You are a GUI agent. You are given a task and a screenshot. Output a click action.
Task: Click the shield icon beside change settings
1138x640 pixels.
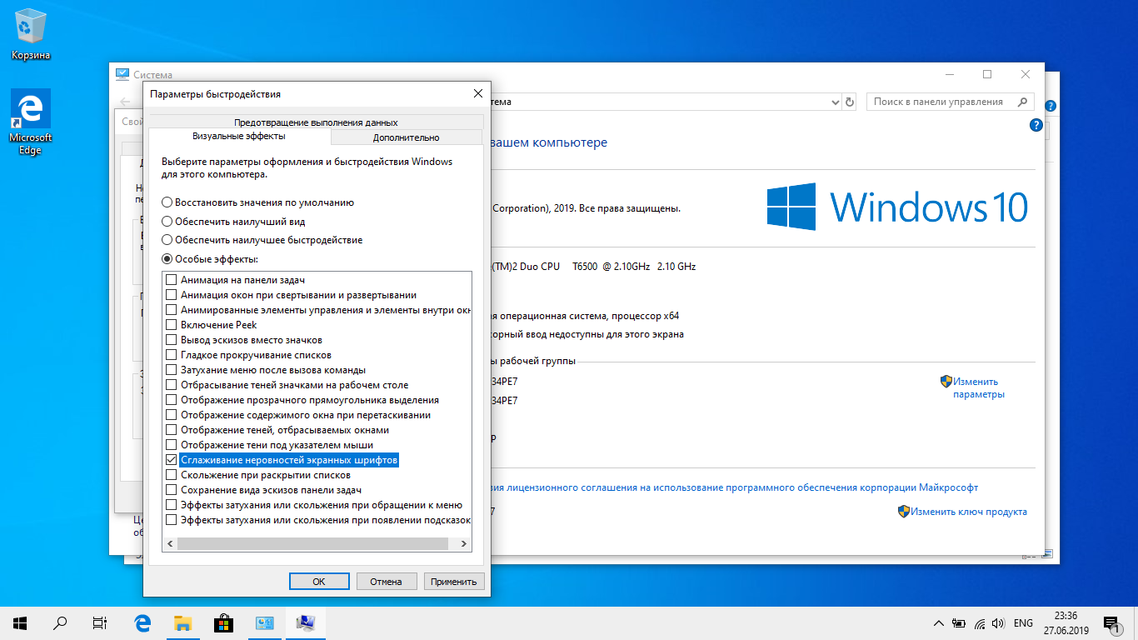click(946, 381)
